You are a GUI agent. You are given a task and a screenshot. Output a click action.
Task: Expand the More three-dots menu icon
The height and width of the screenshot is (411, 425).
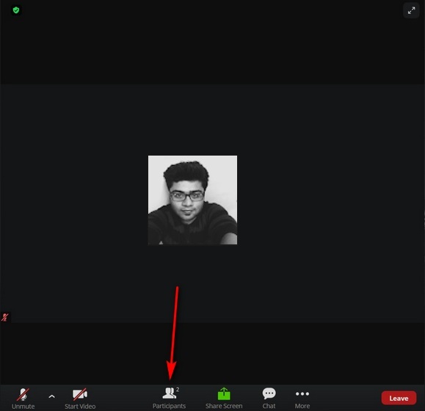pyautogui.click(x=302, y=393)
